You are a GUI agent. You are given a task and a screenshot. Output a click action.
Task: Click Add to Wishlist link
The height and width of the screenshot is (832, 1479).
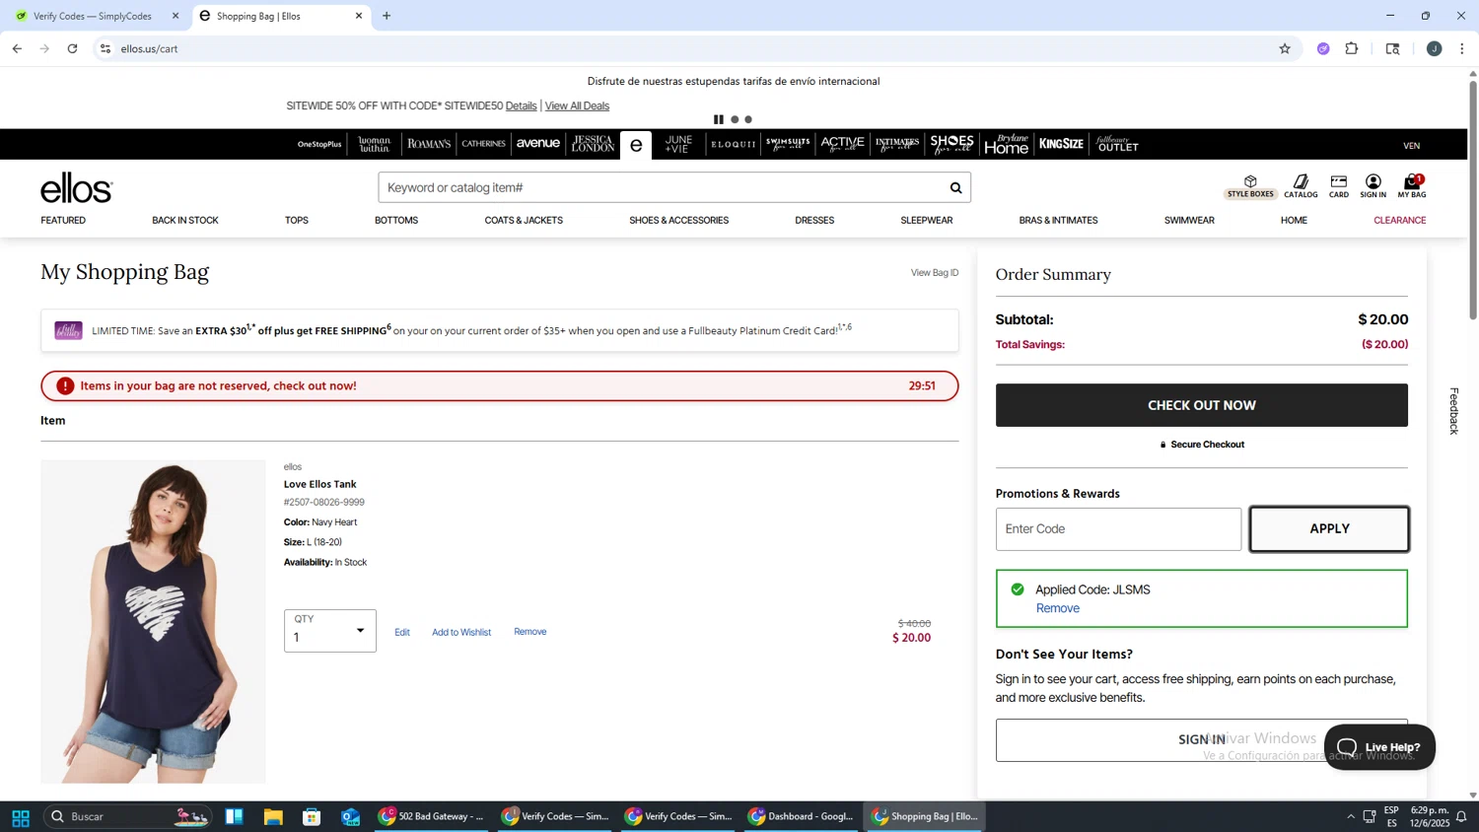click(461, 633)
